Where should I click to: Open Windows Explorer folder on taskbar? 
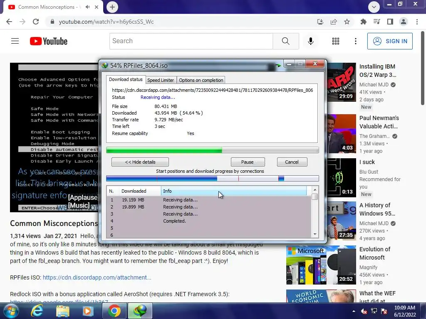pyautogui.click(x=63, y=311)
